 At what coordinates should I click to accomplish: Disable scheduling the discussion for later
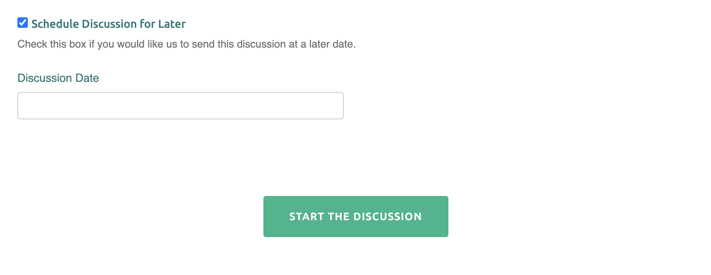(23, 23)
